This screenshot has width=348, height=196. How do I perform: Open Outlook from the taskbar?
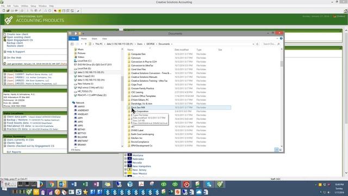[61, 184]
